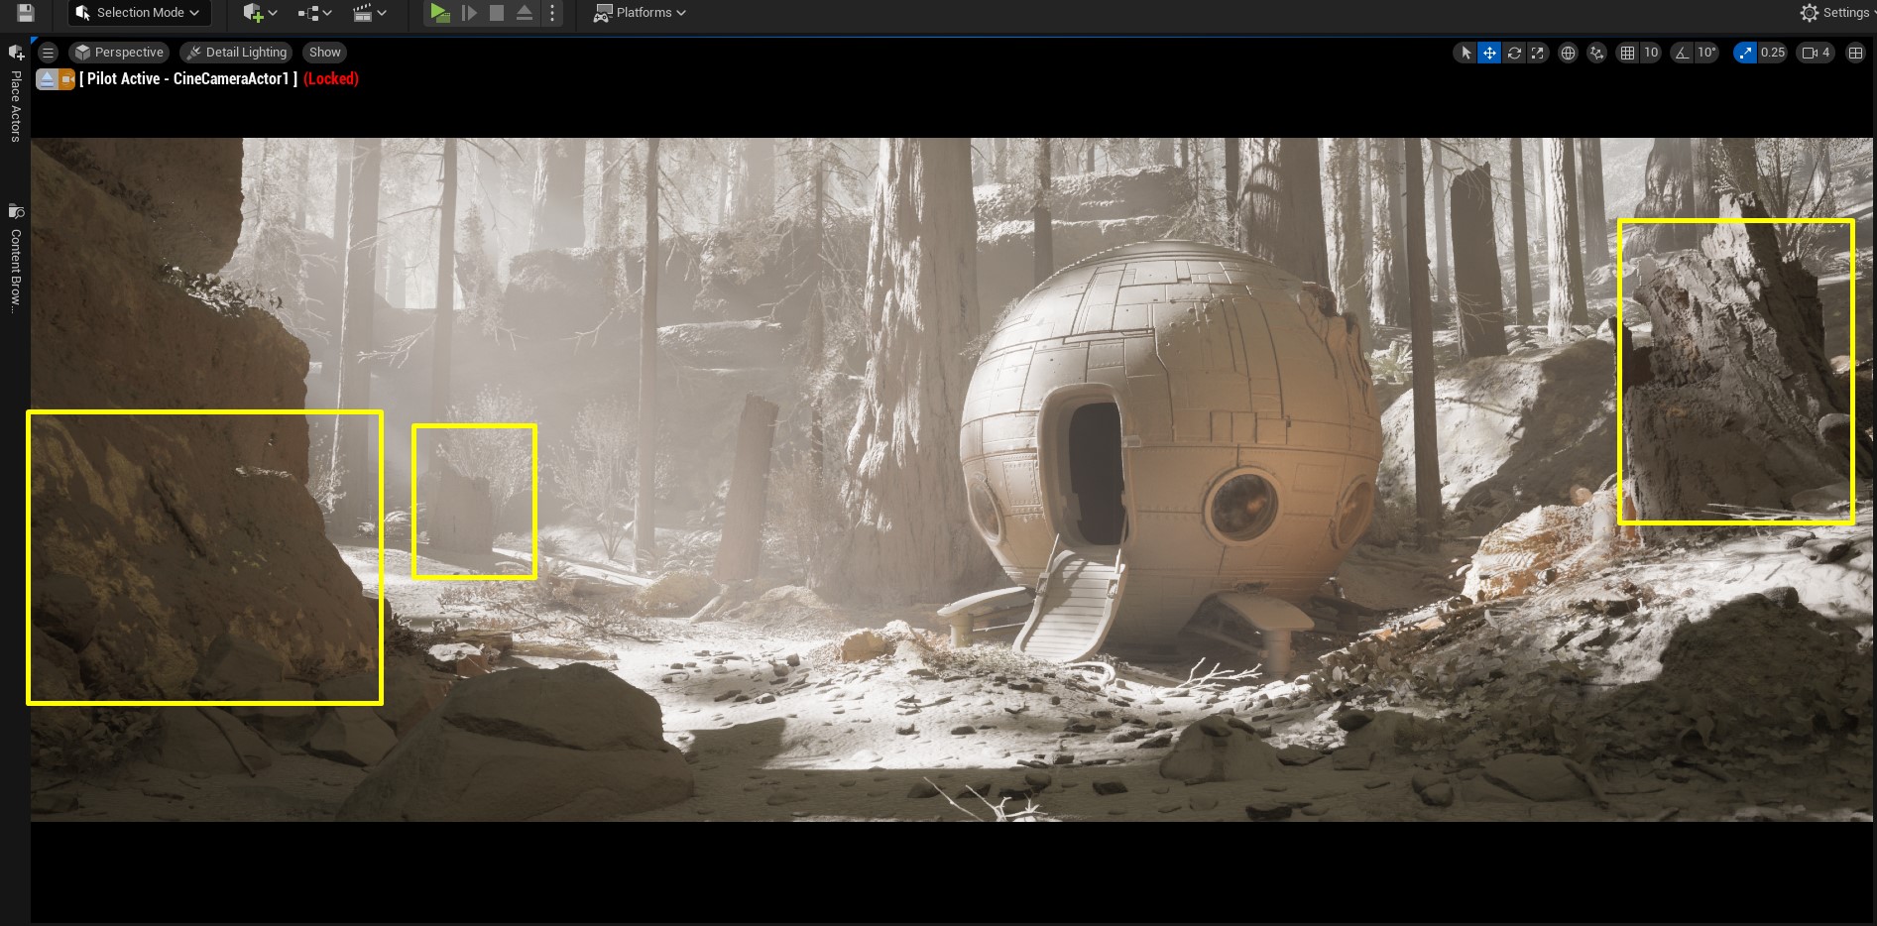Image resolution: width=1877 pixels, height=926 pixels.
Task: Open the Platforms dropdown
Action: pyautogui.click(x=640, y=13)
